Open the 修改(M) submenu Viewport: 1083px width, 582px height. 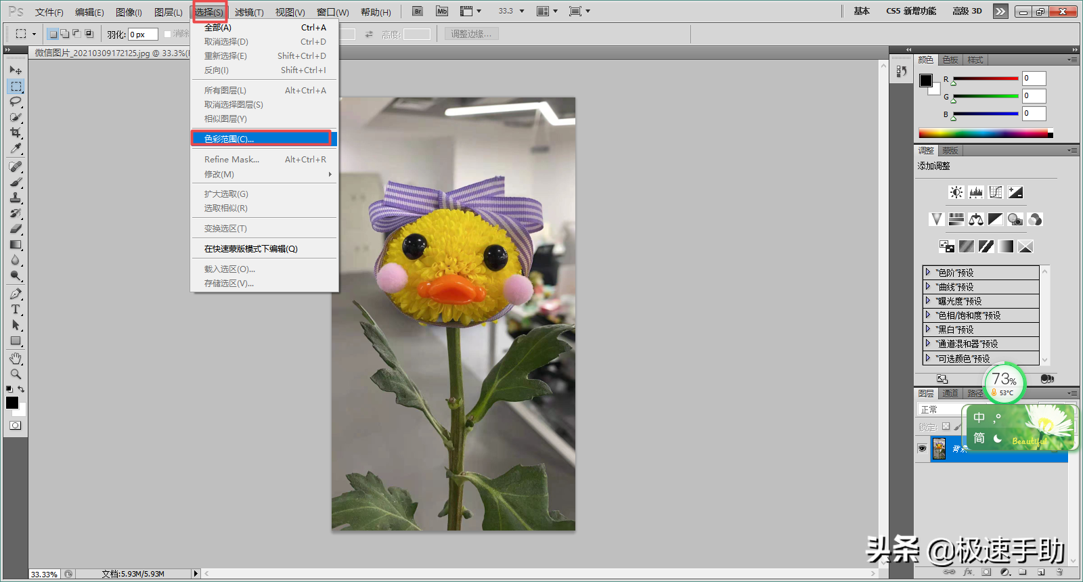pyautogui.click(x=265, y=174)
